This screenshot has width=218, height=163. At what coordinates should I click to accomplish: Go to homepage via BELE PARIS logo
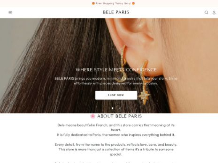tap(116, 12)
